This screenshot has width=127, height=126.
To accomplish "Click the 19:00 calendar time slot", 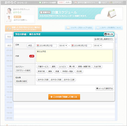I will (x=64, y=113).
